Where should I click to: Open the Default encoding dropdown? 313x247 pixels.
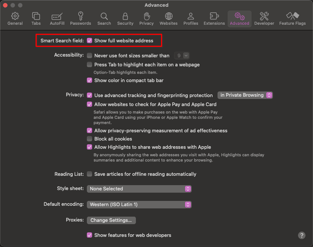tap(139, 205)
